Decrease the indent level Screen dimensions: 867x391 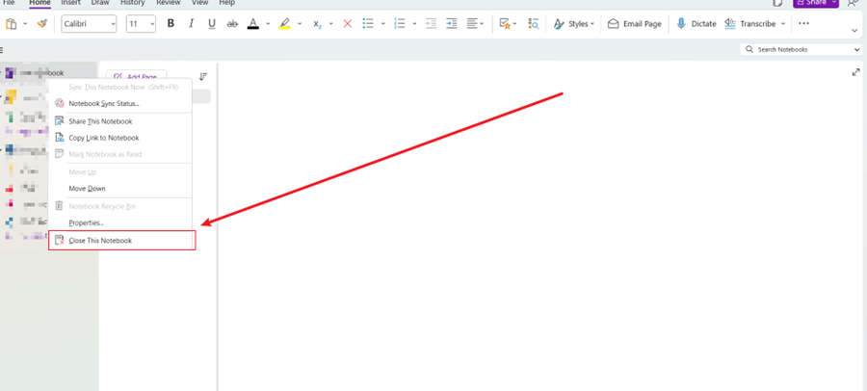point(432,24)
